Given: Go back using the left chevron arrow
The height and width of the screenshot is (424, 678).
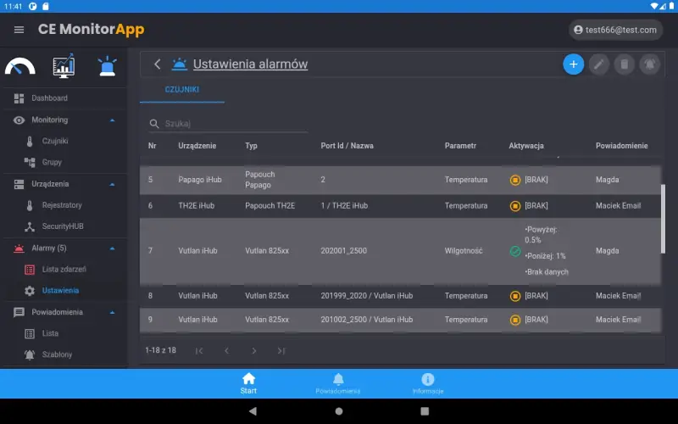Looking at the screenshot, I should tap(158, 64).
